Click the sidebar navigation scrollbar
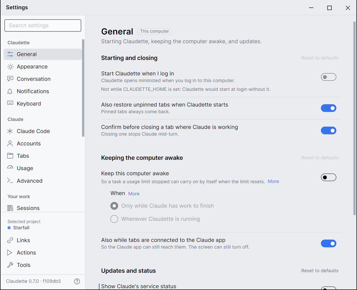Viewport: 357px width, 290px height. coord(83,88)
